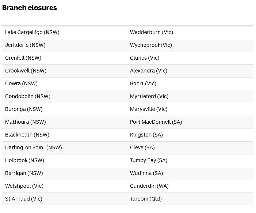
Task: Click the Cowra (NSW) cell
Action: pyautogui.click(x=22, y=83)
